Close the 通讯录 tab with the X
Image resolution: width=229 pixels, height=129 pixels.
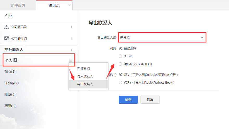(x=69, y=5)
